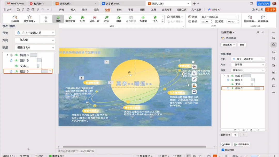Apply the 展开 expand animation effect
This screenshot has width=279, height=157.
pyautogui.click(x=119, y=19)
